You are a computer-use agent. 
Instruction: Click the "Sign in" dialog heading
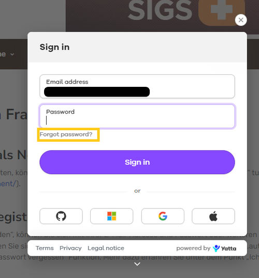point(54,47)
